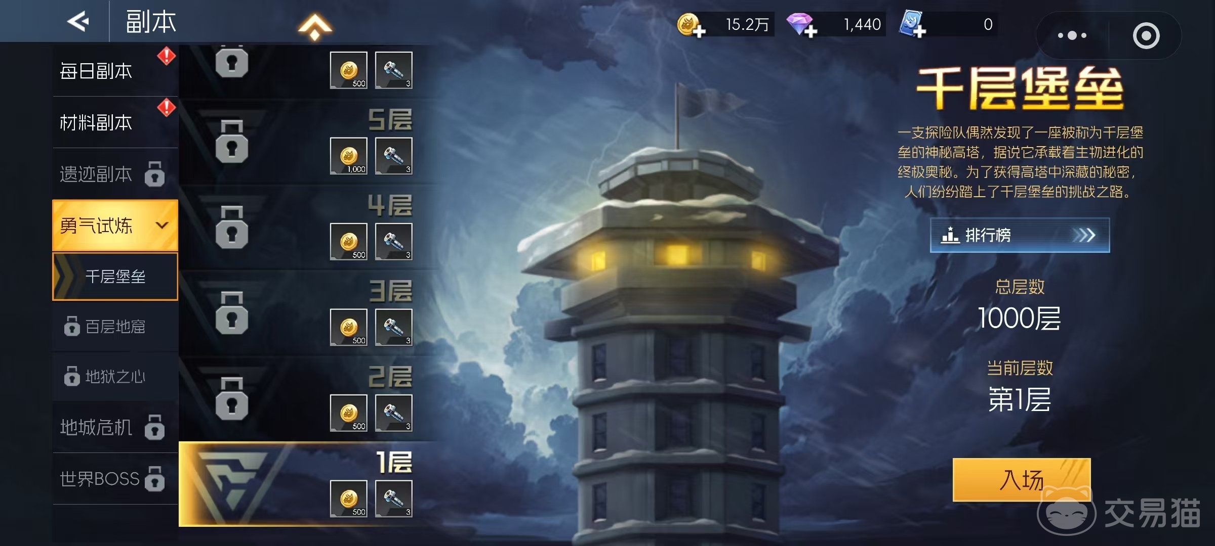
Task: Tap the screw material reward in 3层 row
Action: [394, 327]
